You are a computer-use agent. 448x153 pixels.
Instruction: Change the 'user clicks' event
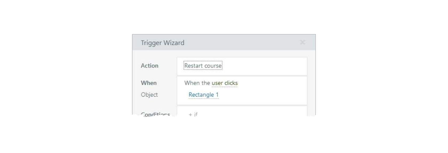225,83
